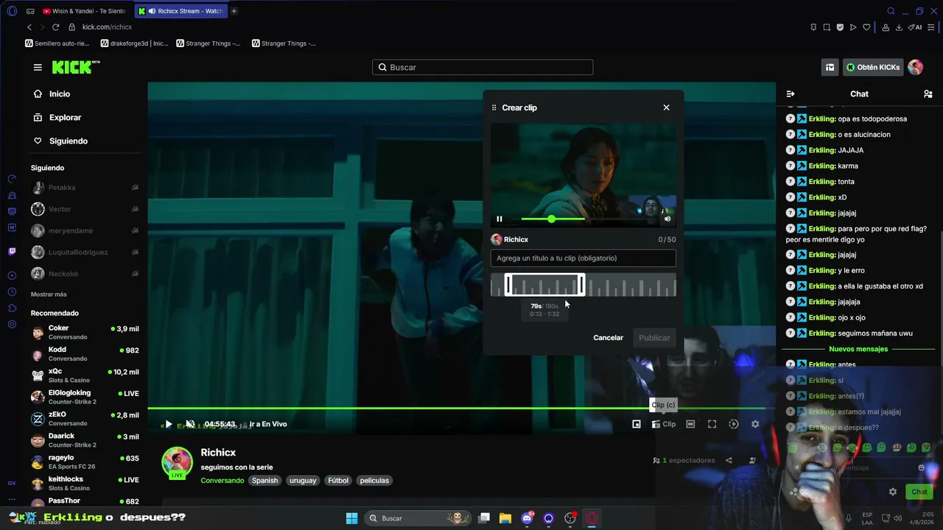
Task: Open the Petakka followed channel
Action: pyautogui.click(x=85, y=188)
